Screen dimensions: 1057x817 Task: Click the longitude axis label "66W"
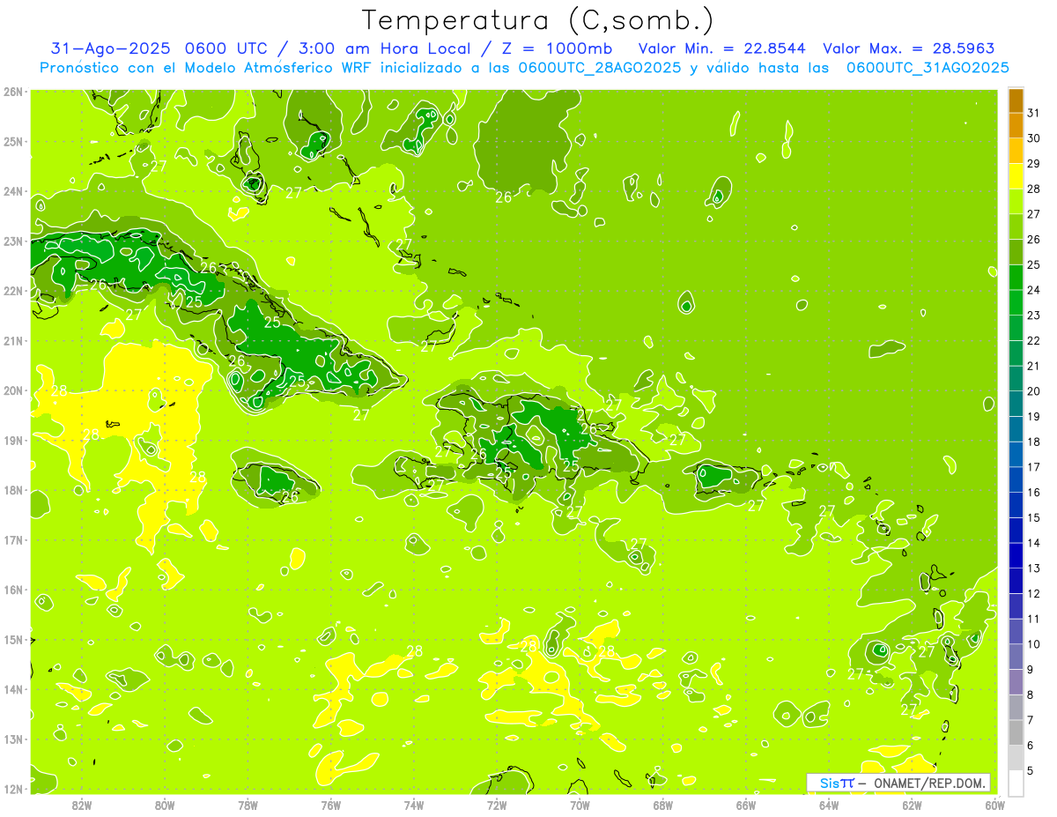click(x=746, y=805)
